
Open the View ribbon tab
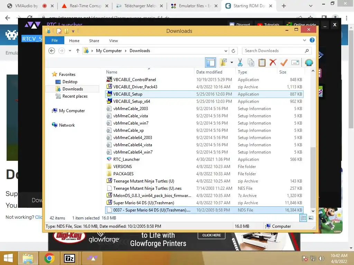click(113, 41)
